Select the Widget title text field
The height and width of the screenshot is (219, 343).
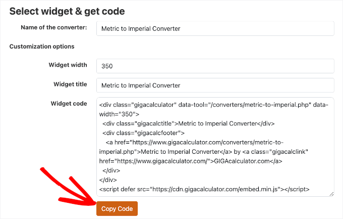tap(215, 85)
